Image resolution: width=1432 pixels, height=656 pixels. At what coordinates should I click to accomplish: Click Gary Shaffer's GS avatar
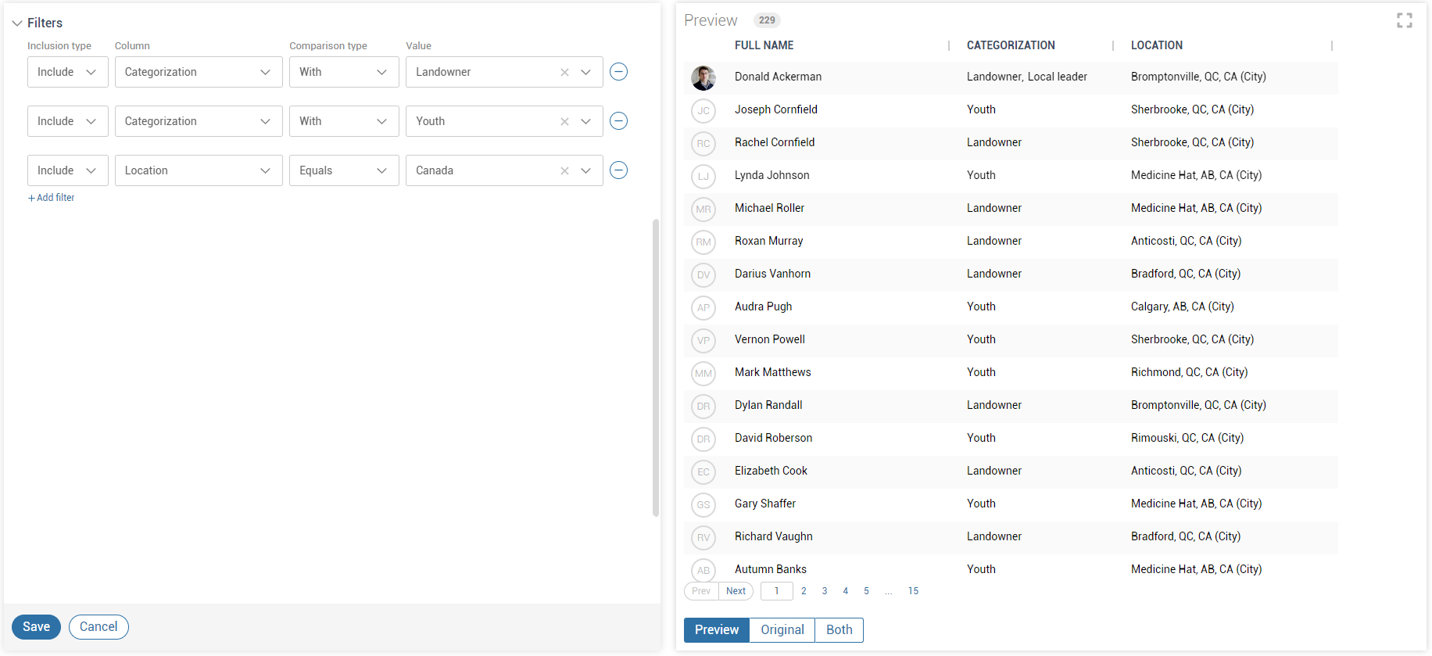coord(703,504)
